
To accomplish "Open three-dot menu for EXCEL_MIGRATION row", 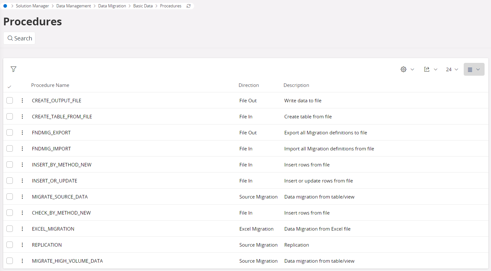I will [22, 229].
